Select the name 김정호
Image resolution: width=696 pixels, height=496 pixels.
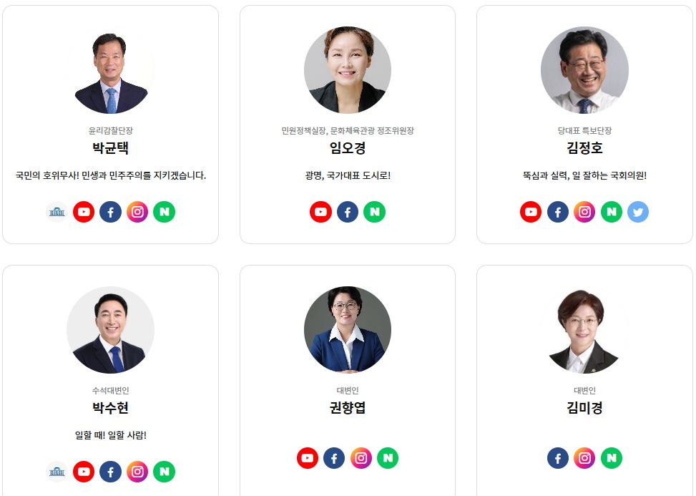[584, 148]
